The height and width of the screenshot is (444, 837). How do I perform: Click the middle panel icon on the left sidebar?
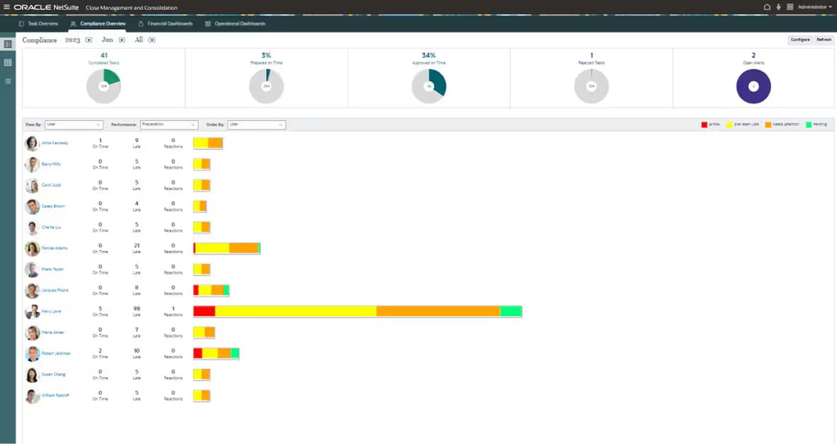[x=8, y=62]
